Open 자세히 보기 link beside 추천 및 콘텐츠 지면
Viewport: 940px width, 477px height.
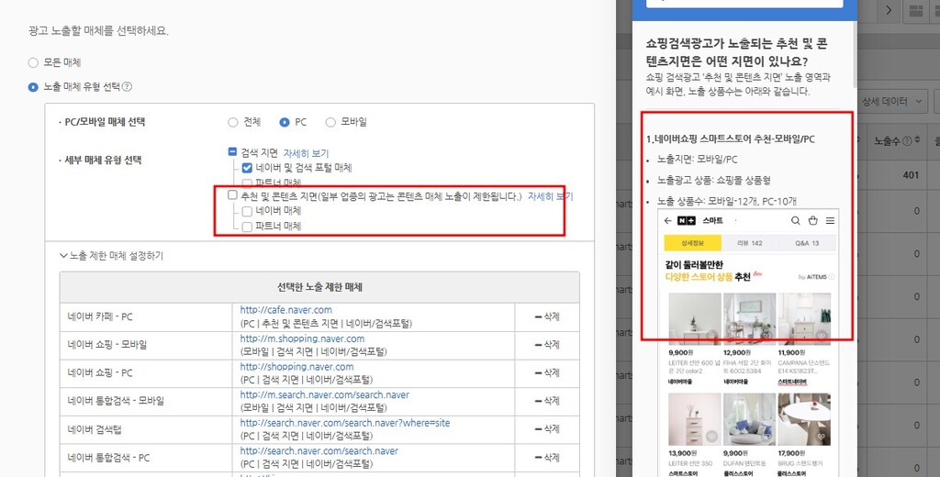point(551,196)
